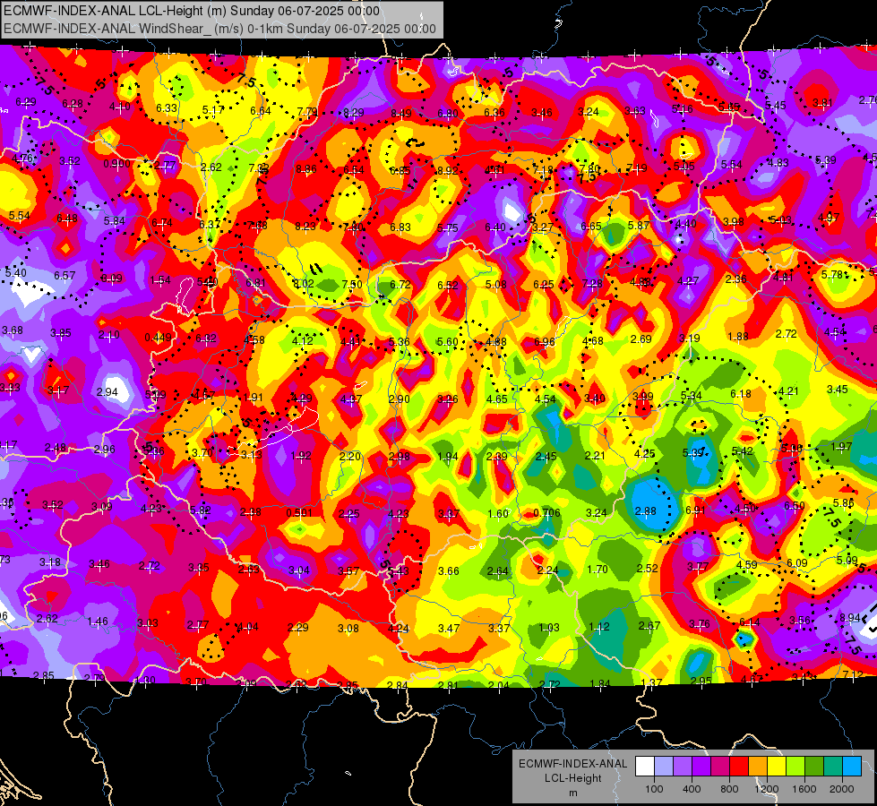Viewport: 877px width, 806px height.
Task: Click the legend tick label 800
Action: pos(729,789)
